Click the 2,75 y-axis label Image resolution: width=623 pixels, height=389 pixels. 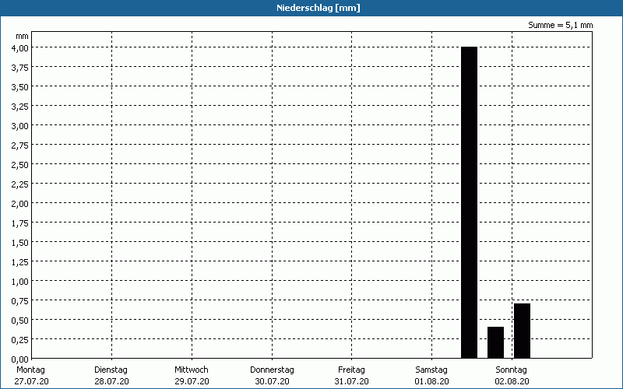(20, 145)
